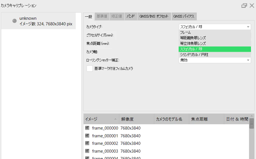Image resolution: width=256 pixels, height=159 pixels.
Task: Click the sort arrow in イメージ header
Action: 115,119
